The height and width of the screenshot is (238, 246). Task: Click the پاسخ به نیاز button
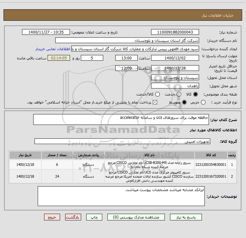tap(186, 217)
